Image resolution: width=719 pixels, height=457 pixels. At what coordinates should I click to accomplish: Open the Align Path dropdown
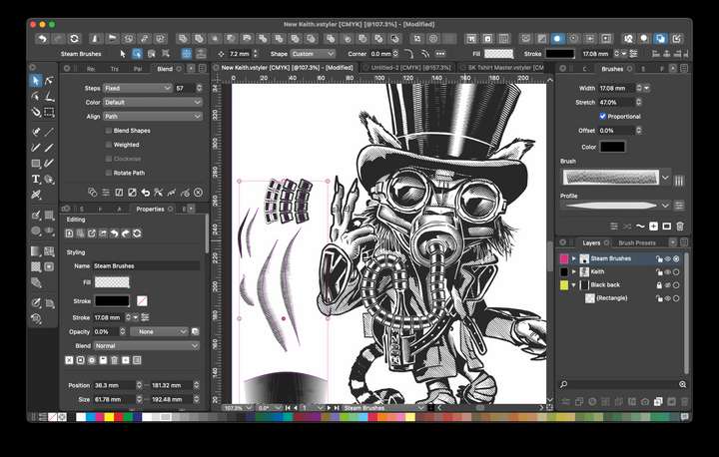click(152, 117)
